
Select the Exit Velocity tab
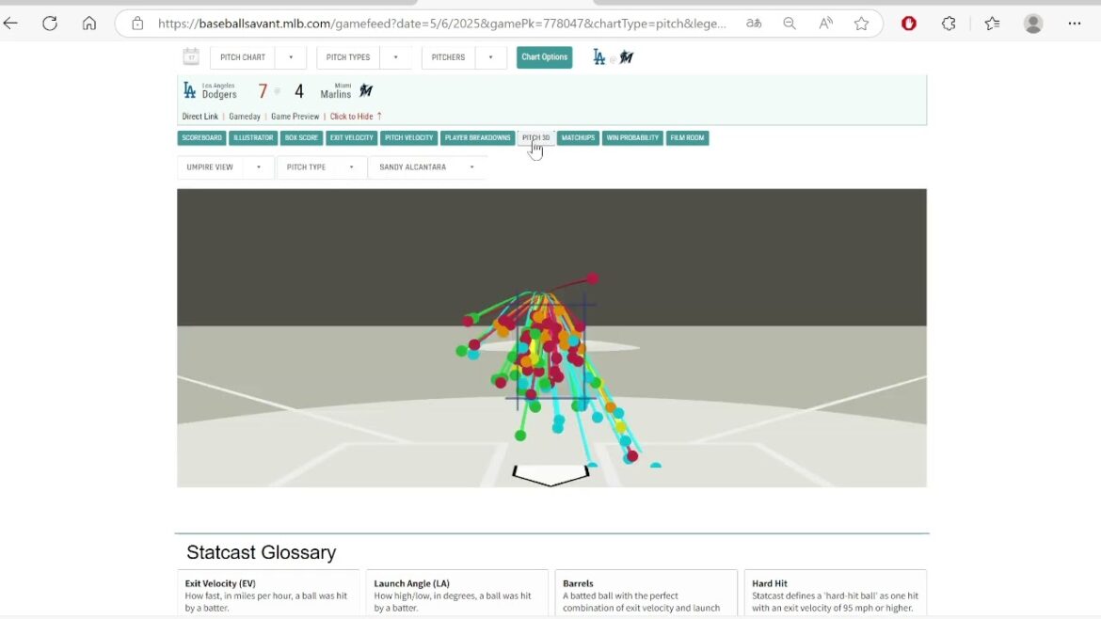[351, 137]
